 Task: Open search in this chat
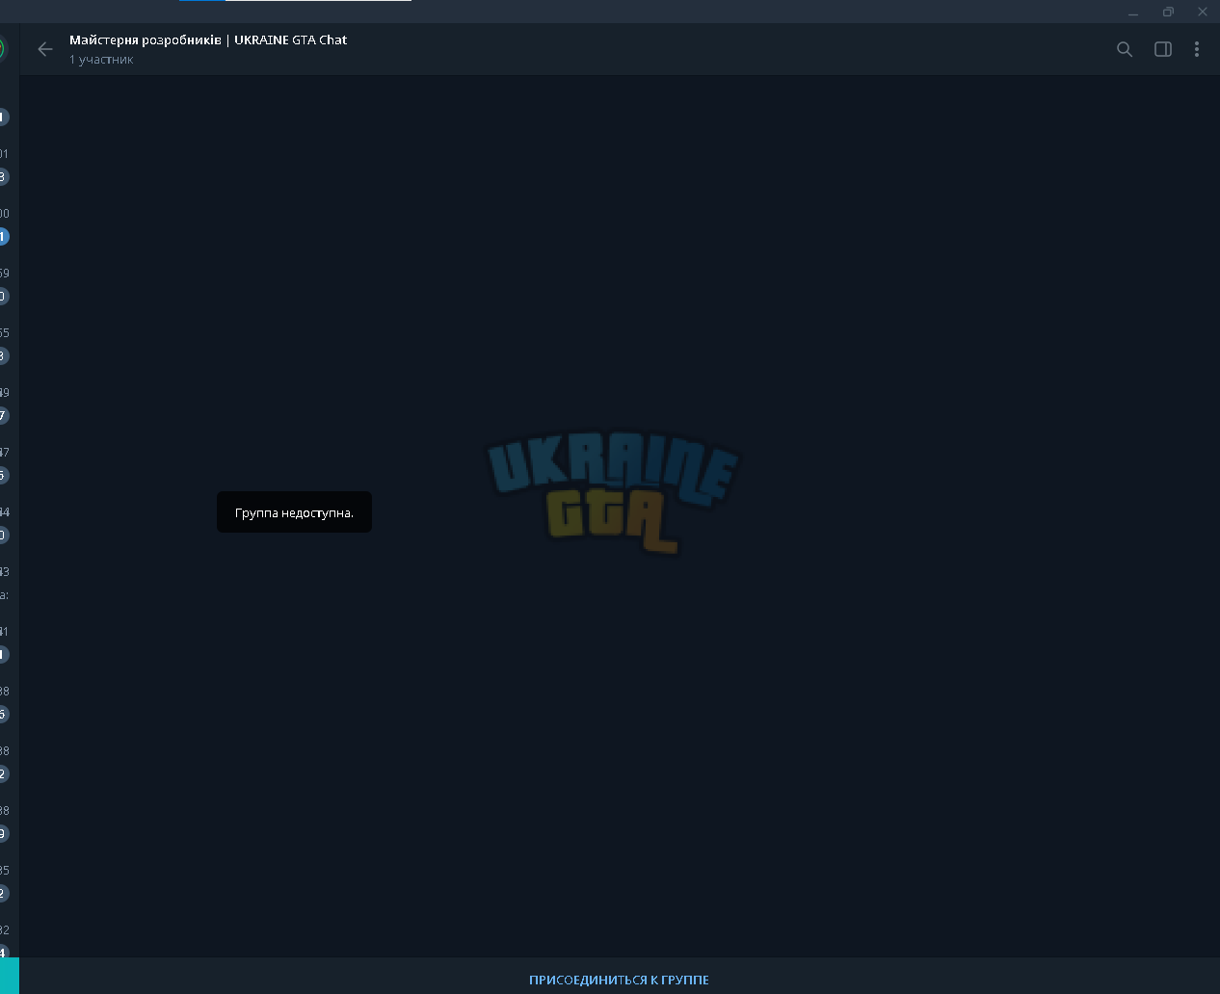(x=1124, y=49)
